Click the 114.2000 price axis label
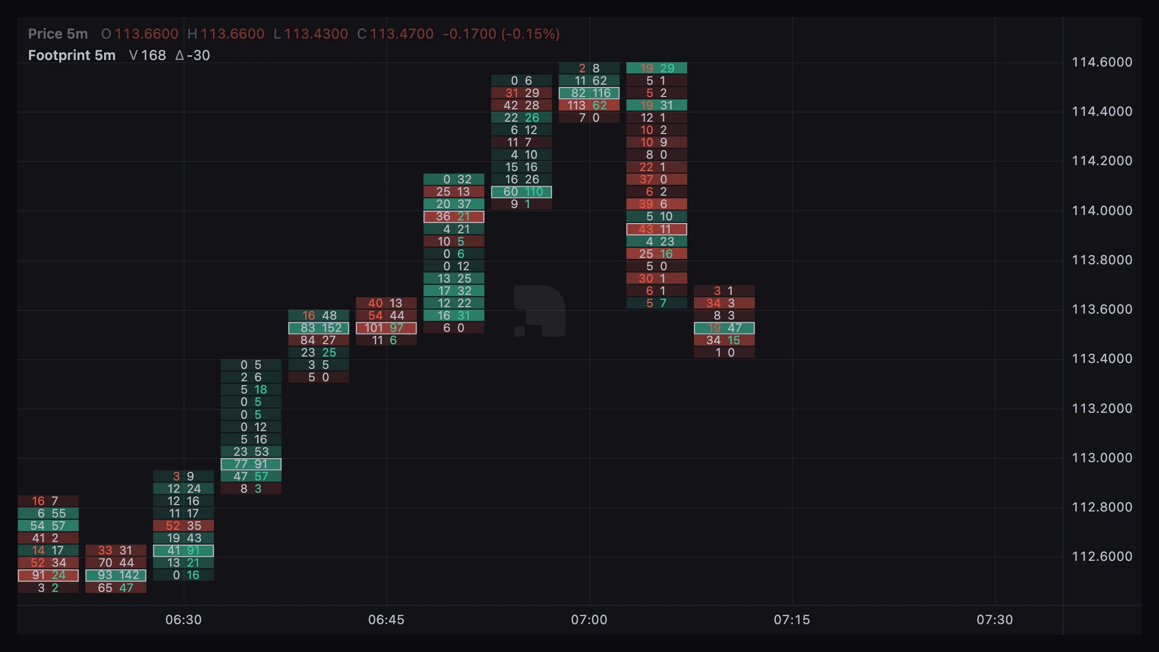Viewport: 1159px width, 652px height. 1102,161
